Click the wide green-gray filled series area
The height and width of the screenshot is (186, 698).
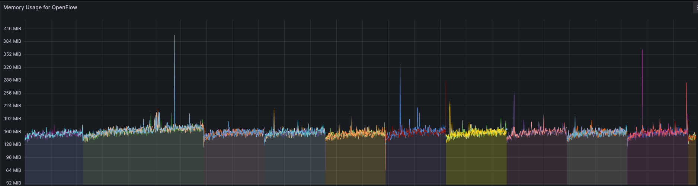click(x=143, y=160)
